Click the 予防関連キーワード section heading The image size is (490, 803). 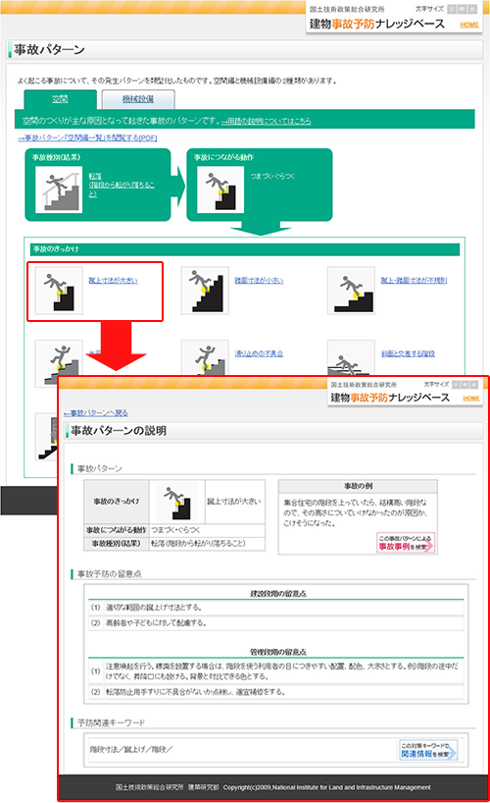point(111,723)
